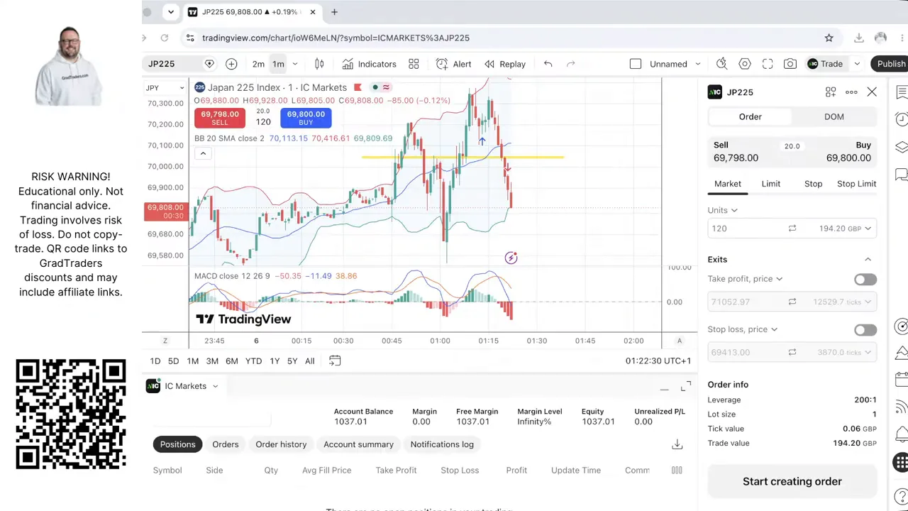Swap units and GBP risk fields

792,229
